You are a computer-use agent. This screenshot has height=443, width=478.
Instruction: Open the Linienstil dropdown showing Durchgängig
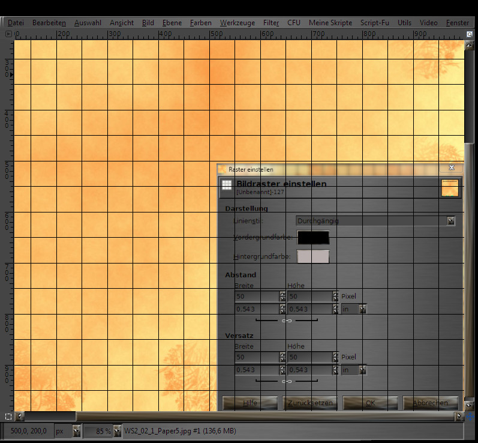(x=375, y=221)
